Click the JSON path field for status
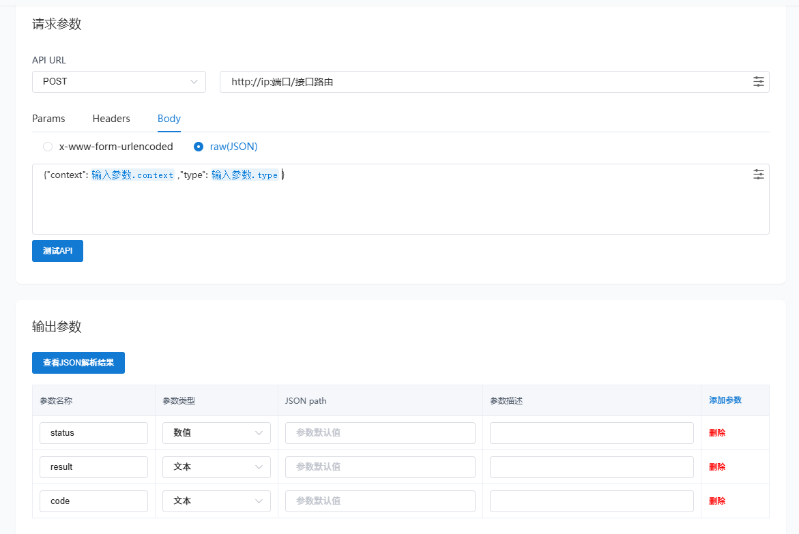This screenshot has height=534, width=799. pyautogui.click(x=380, y=433)
